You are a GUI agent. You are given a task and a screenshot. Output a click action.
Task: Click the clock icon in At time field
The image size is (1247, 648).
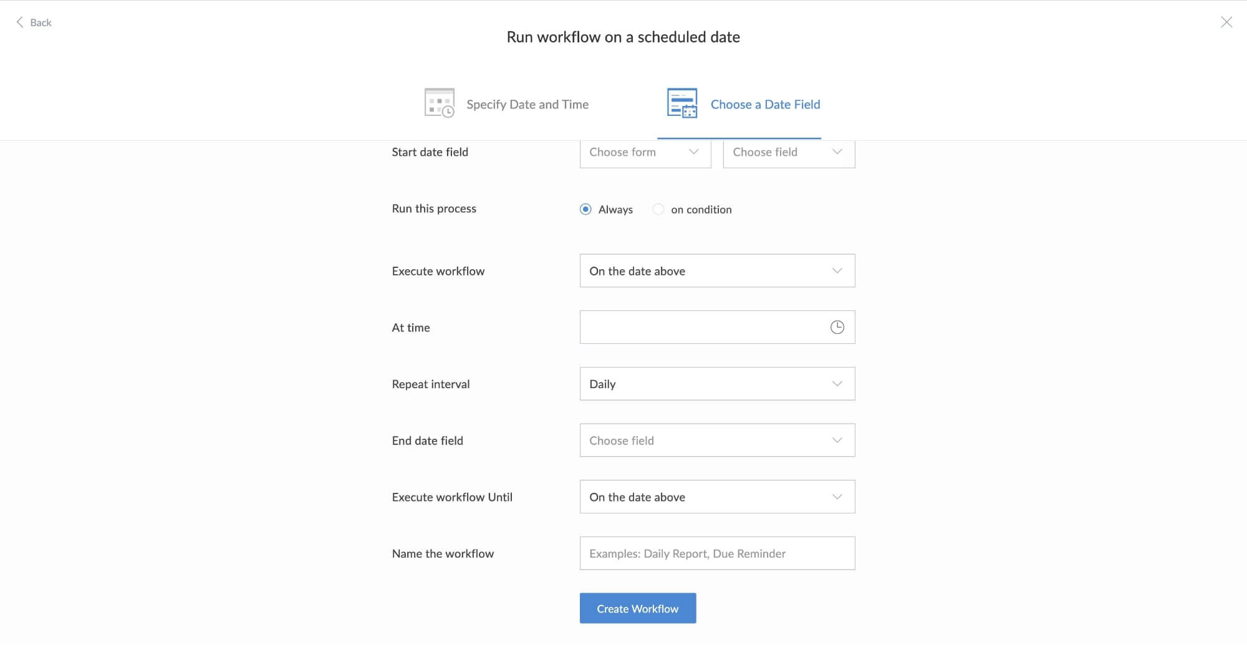point(837,327)
